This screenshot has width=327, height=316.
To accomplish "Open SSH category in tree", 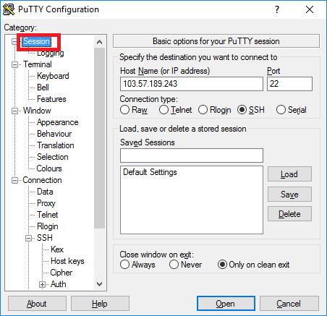I will 45,238.
